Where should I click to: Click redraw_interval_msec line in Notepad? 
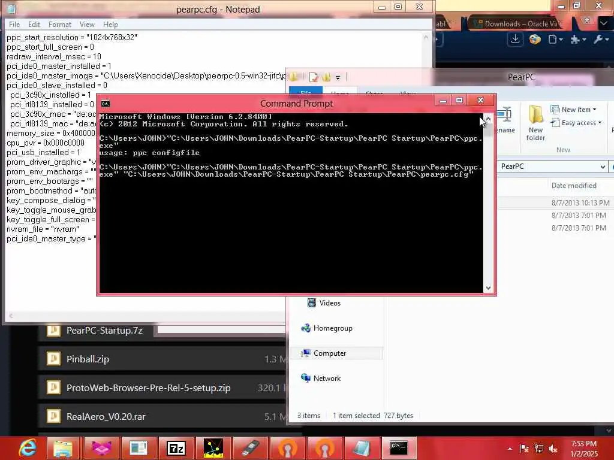(x=53, y=56)
